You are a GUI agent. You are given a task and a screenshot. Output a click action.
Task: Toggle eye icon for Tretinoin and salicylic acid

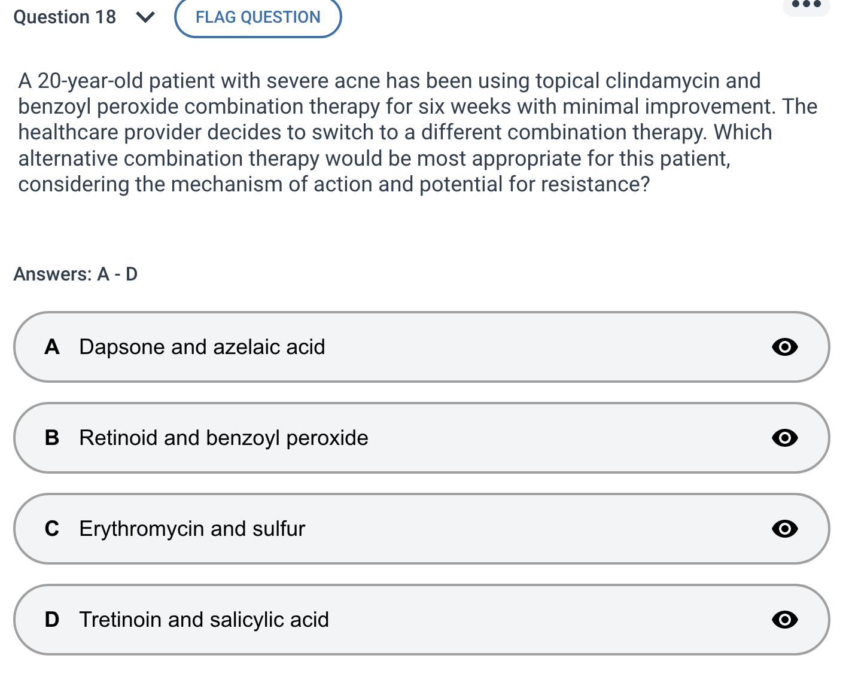tap(784, 620)
